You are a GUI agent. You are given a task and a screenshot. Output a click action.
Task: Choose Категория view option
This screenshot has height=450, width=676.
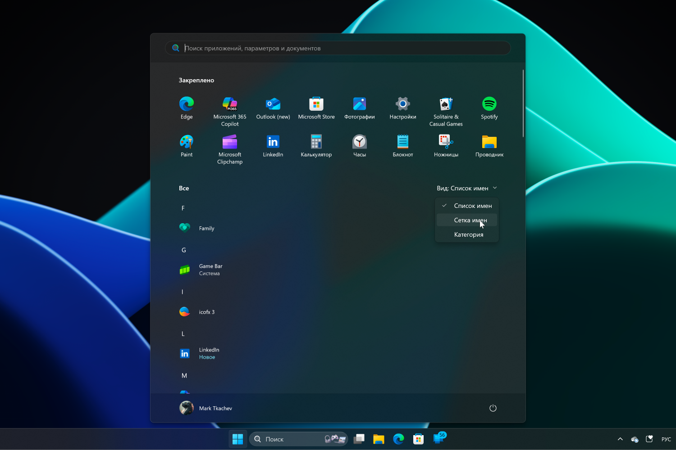click(x=467, y=234)
